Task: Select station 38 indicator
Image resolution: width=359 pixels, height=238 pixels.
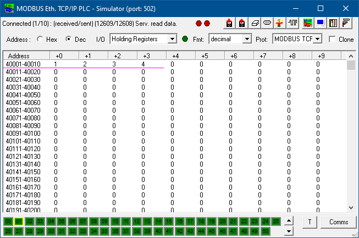Action: (x=137, y=231)
